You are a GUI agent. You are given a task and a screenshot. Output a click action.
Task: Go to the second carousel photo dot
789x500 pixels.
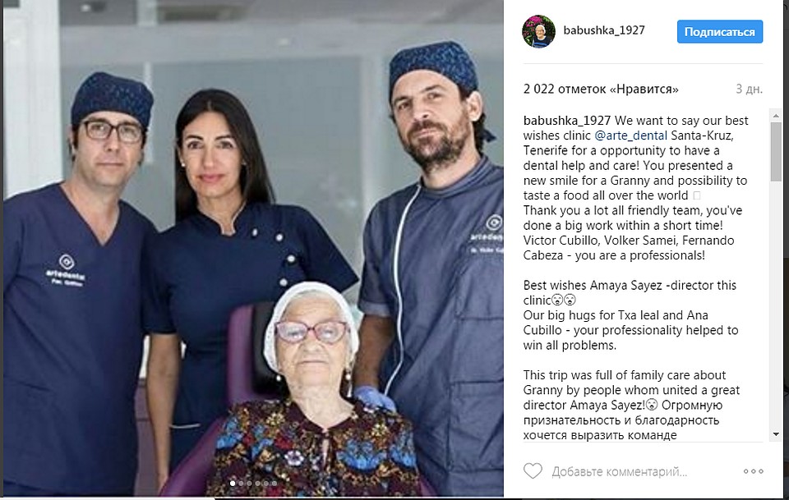pyautogui.click(x=241, y=484)
